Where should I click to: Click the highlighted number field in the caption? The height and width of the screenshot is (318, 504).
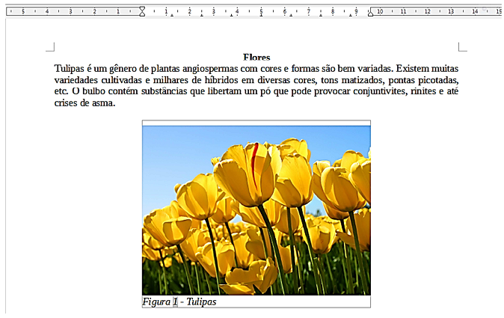coord(175,302)
